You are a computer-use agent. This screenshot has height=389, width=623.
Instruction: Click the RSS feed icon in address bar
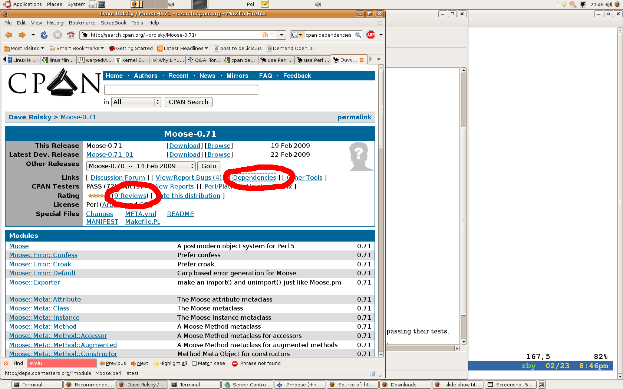tap(265, 35)
